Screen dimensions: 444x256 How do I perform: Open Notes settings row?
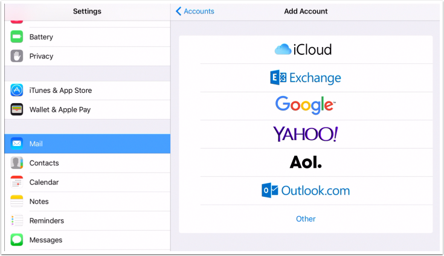88,202
